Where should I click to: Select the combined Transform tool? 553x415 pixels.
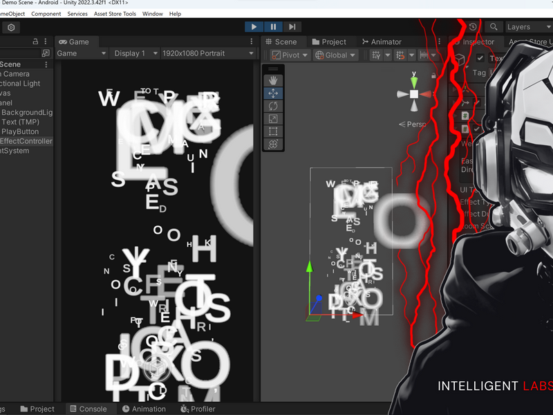pos(273,144)
